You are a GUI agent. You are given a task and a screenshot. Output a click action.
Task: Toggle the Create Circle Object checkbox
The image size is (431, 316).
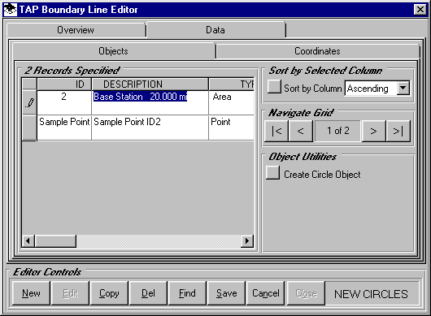coord(272,173)
